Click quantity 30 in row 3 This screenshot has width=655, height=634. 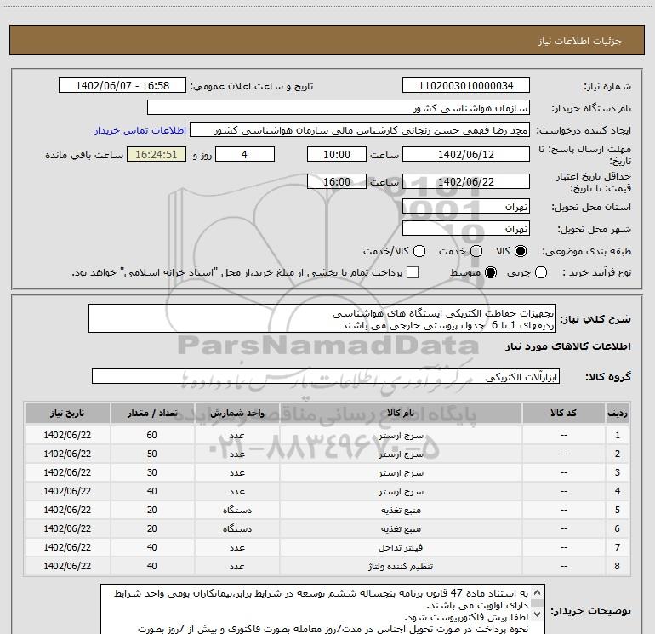[x=151, y=472]
